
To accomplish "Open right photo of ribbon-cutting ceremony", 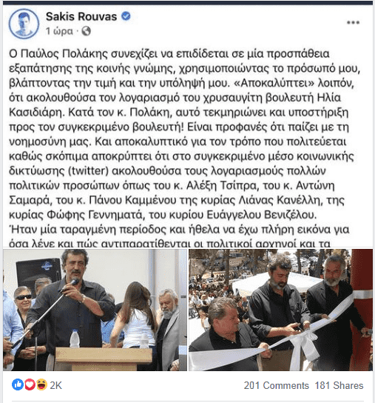I will (280, 310).
